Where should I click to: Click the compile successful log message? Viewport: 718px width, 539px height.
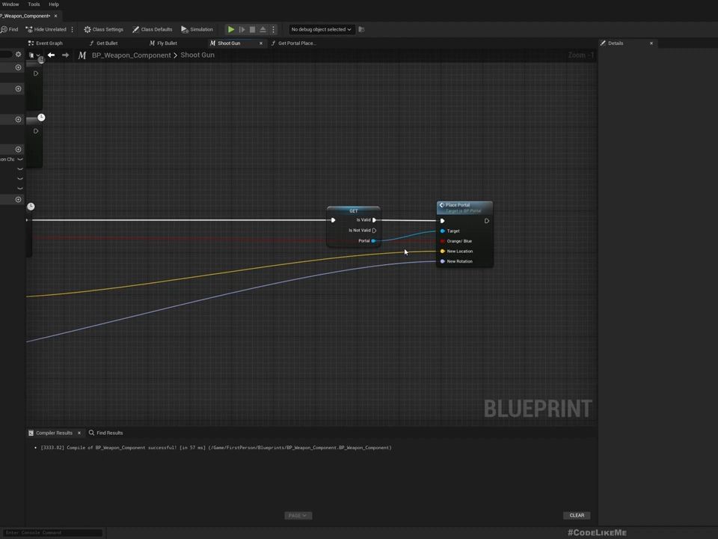pyautogui.click(x=216, y=448)
